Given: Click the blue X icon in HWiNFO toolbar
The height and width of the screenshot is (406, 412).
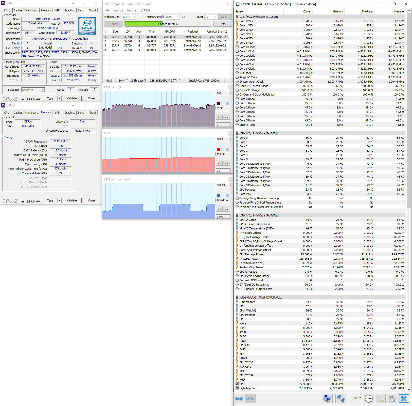Looking at the screenshot, I should [x=404, y=399].
